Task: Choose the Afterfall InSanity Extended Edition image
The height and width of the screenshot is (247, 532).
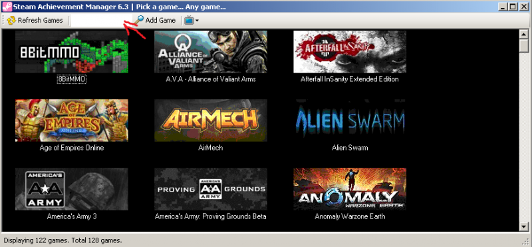Action: [350, 52]
